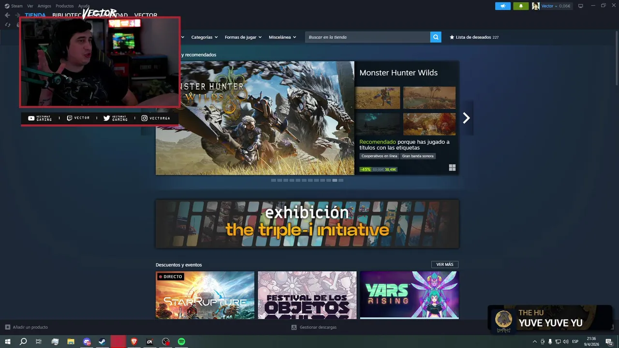Open the taskbar clock showing 21:36
619x348 pixels.
[591, 342]
